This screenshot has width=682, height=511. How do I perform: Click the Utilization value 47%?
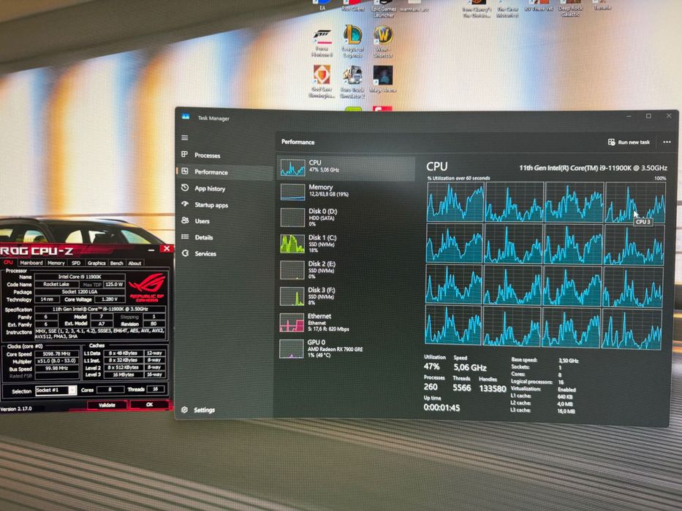(431, 366)
